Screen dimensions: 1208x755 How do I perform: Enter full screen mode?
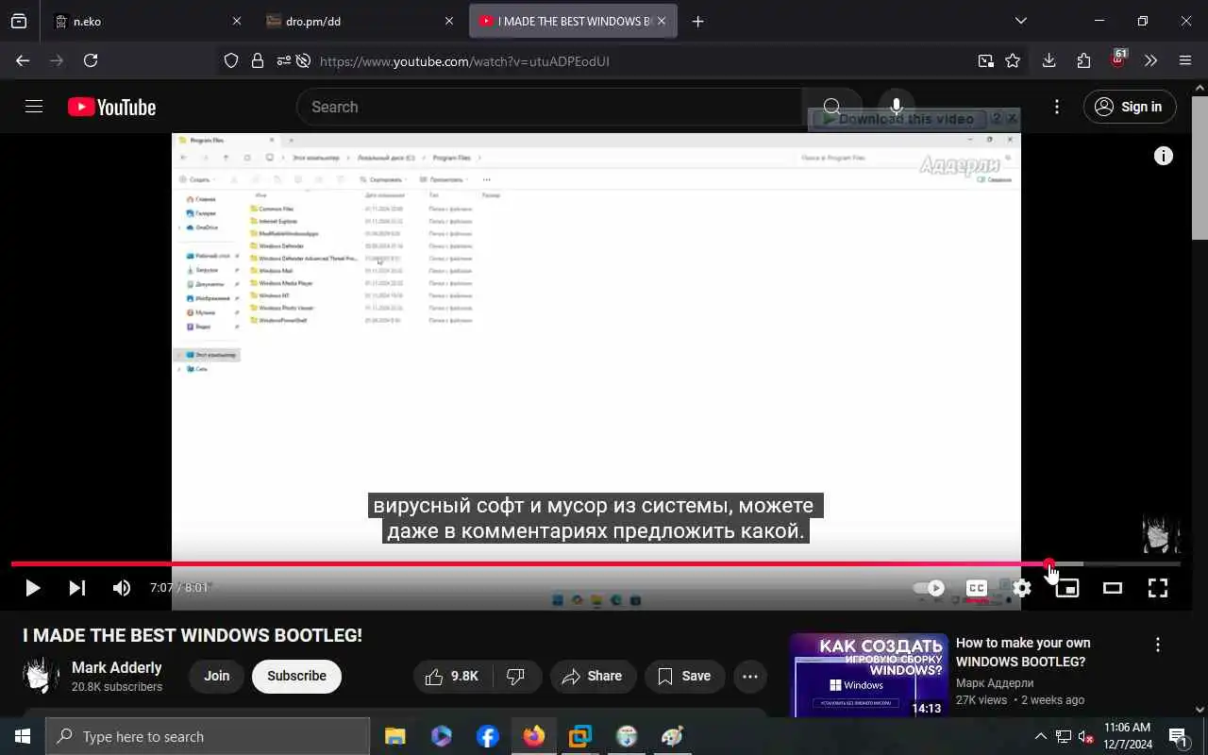pos(1158,588)
